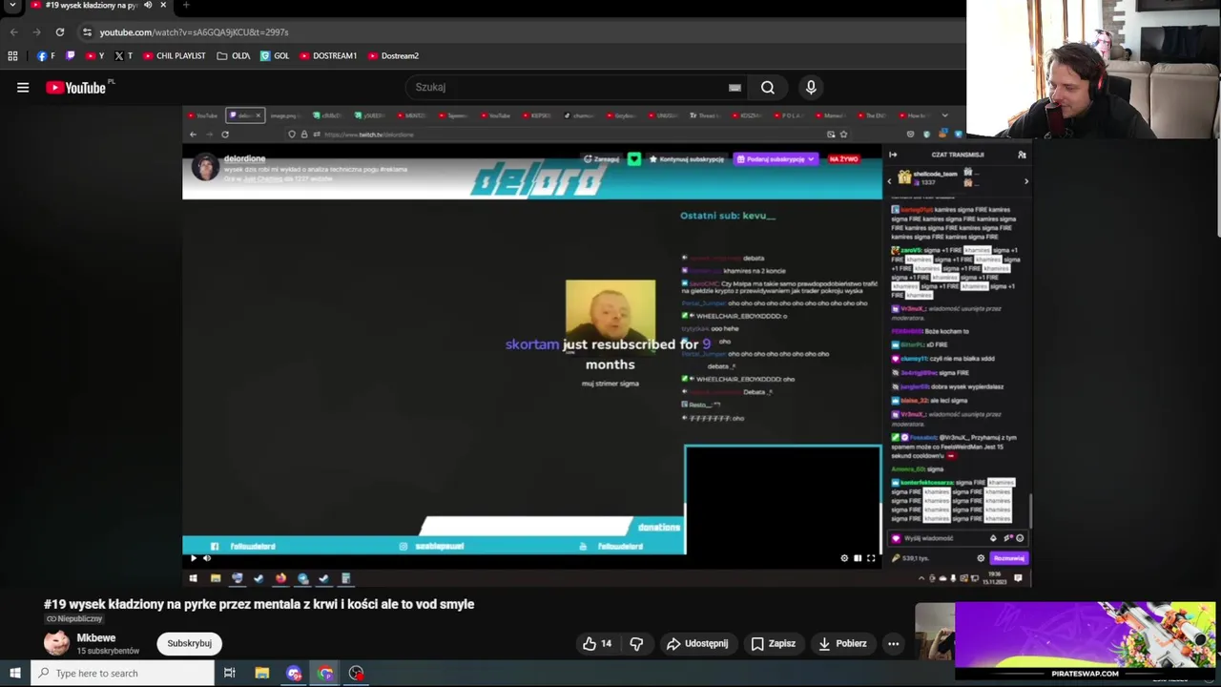Click the browser forward arrow

(x=36, y=31)
